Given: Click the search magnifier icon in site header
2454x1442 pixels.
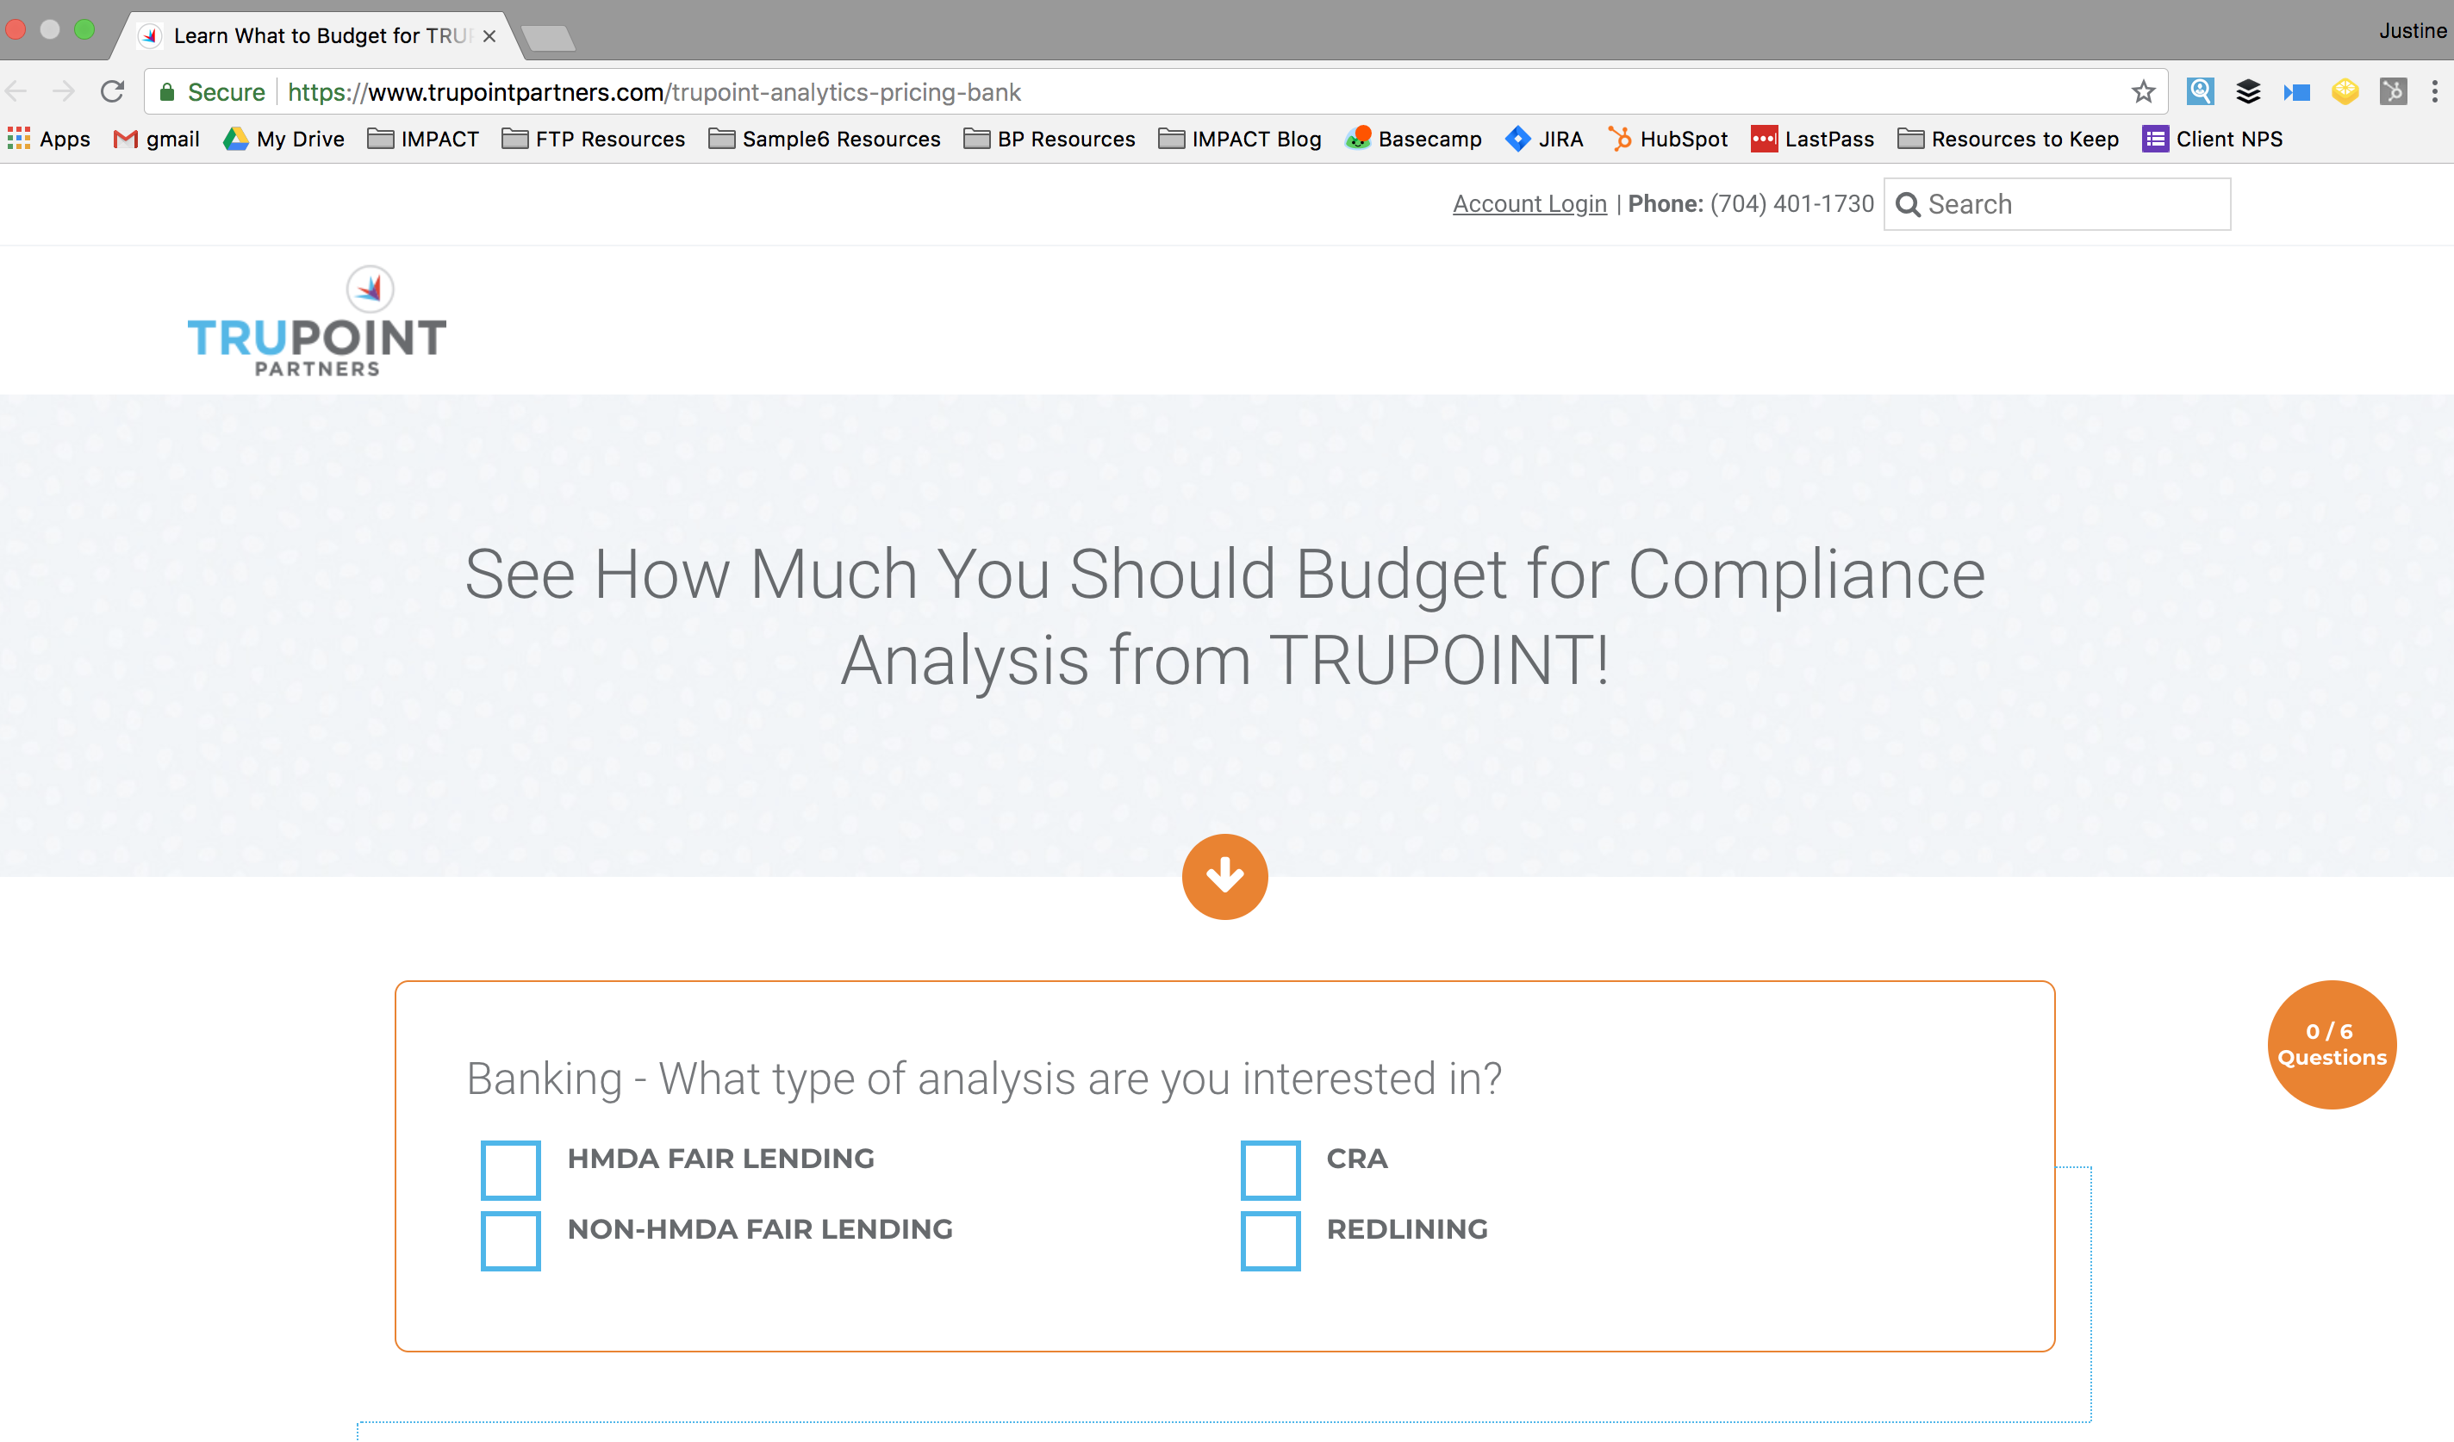Looking at the screenshot, I should point(1908,204).
